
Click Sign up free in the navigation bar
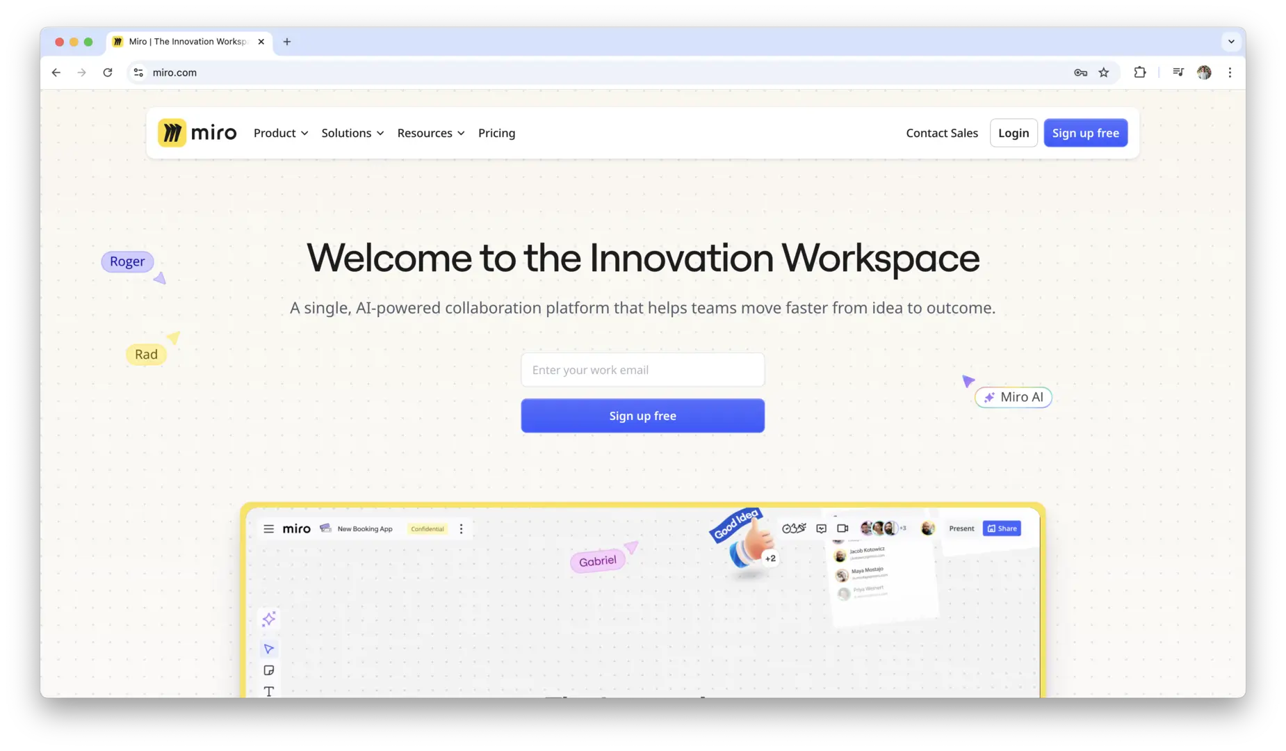pos(1086,133)
